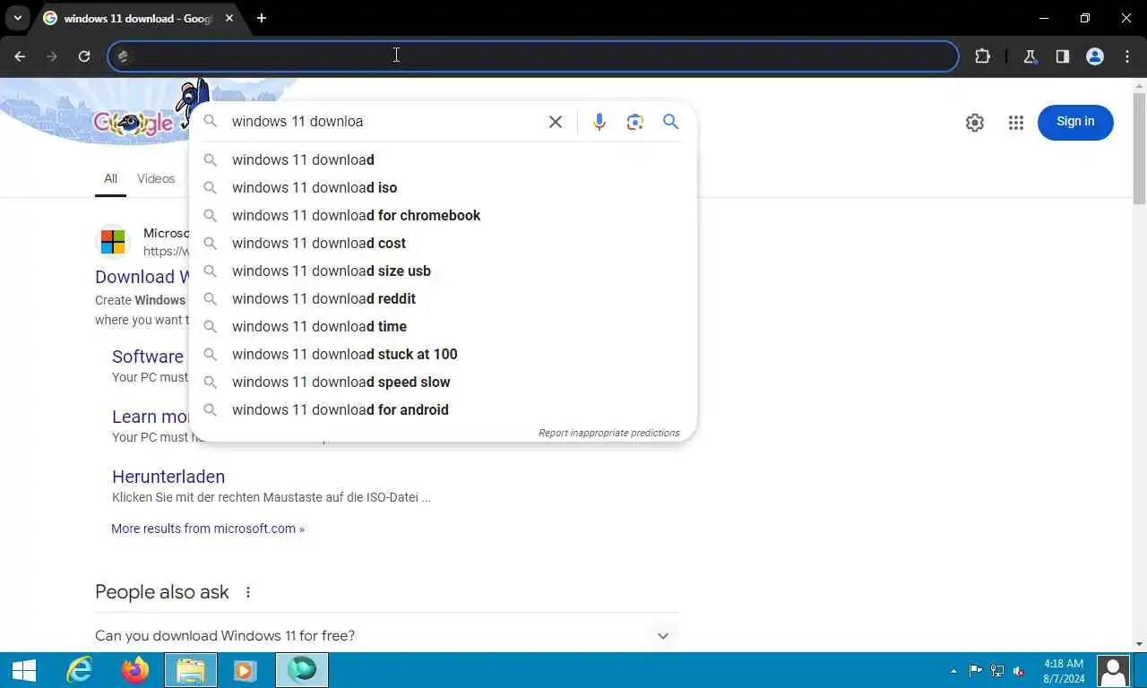Pick 'windows 11 download speed slow' suggestion

(x=443, y=382)
